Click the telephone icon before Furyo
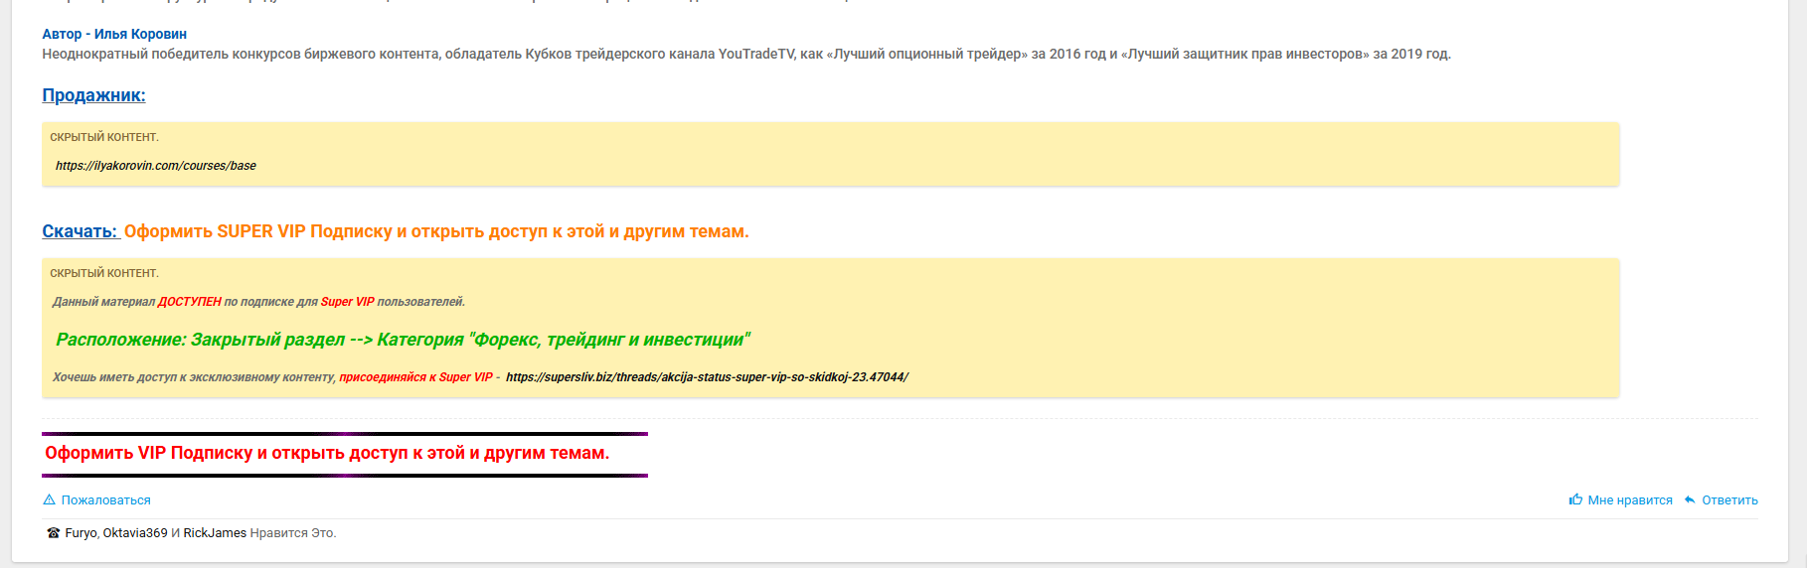 coord(54,533)
